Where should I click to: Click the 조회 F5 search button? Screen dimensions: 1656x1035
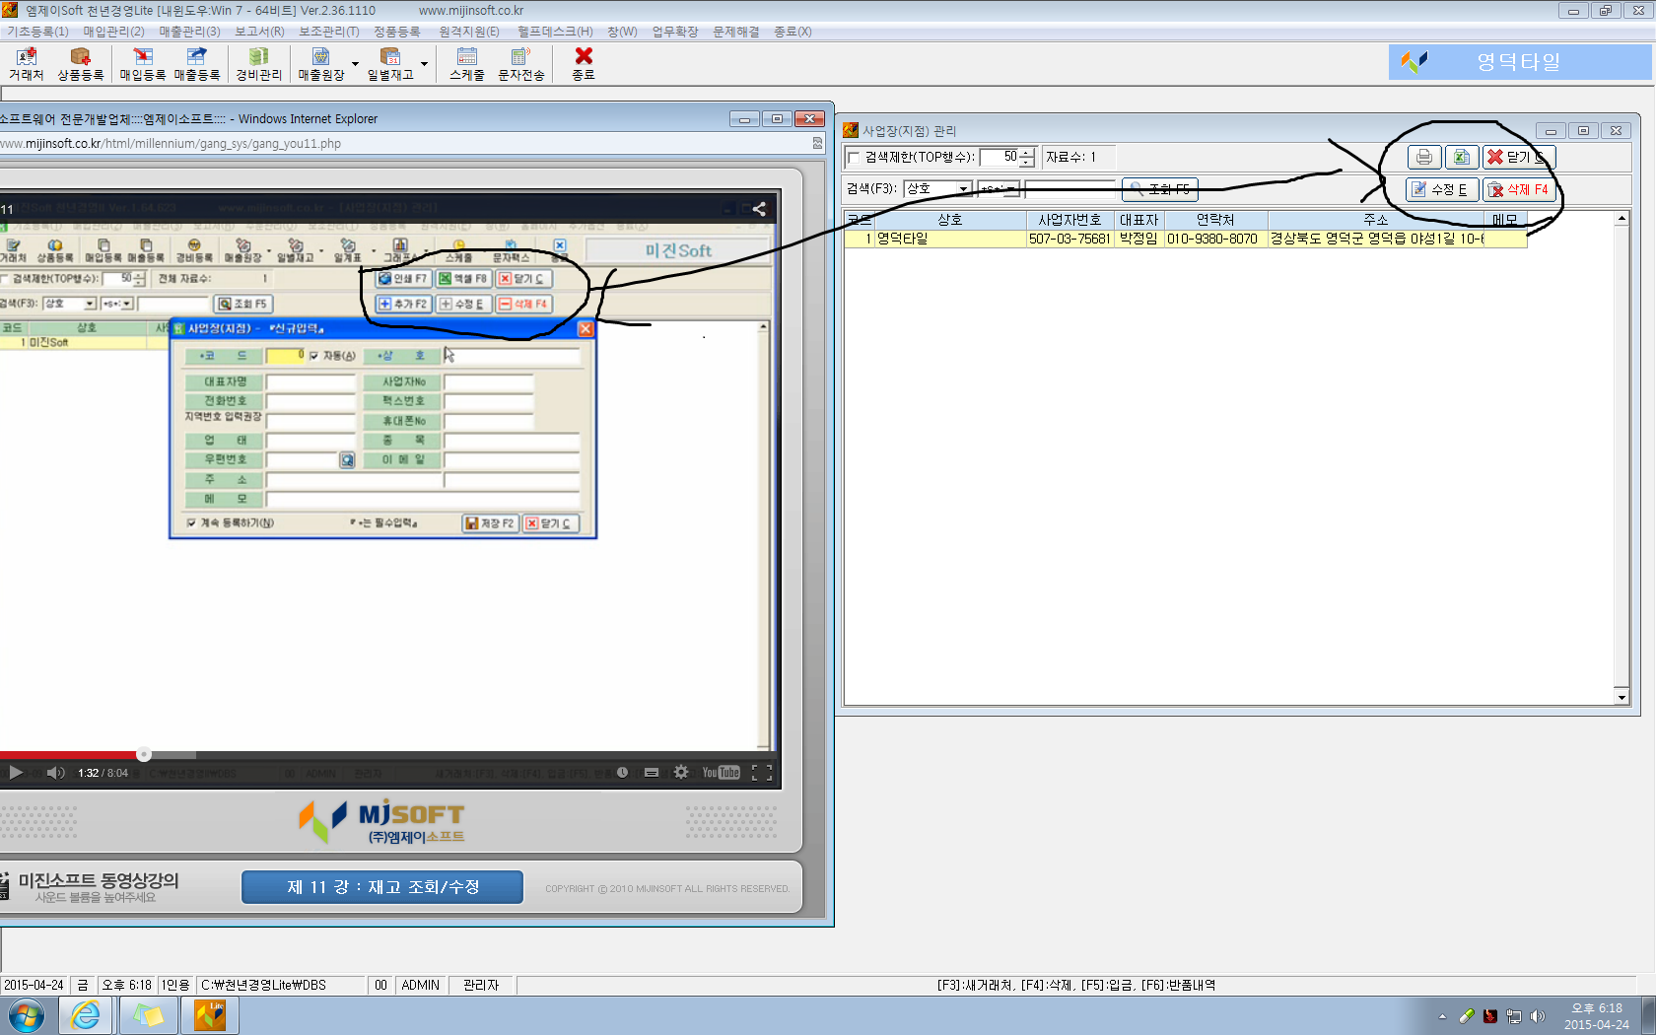click(x=1160, y=189)
